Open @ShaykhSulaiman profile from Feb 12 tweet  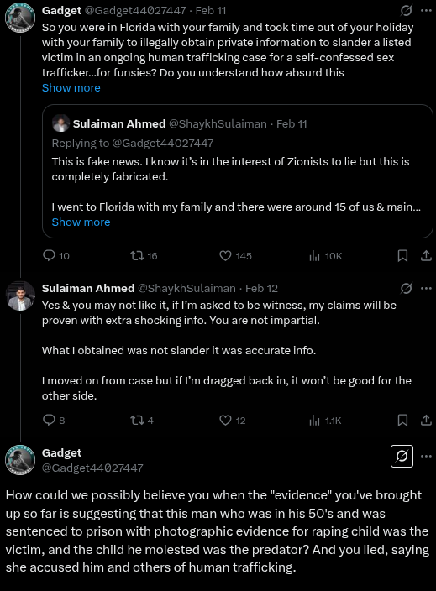pyautogui.click(x=186, y=288)
